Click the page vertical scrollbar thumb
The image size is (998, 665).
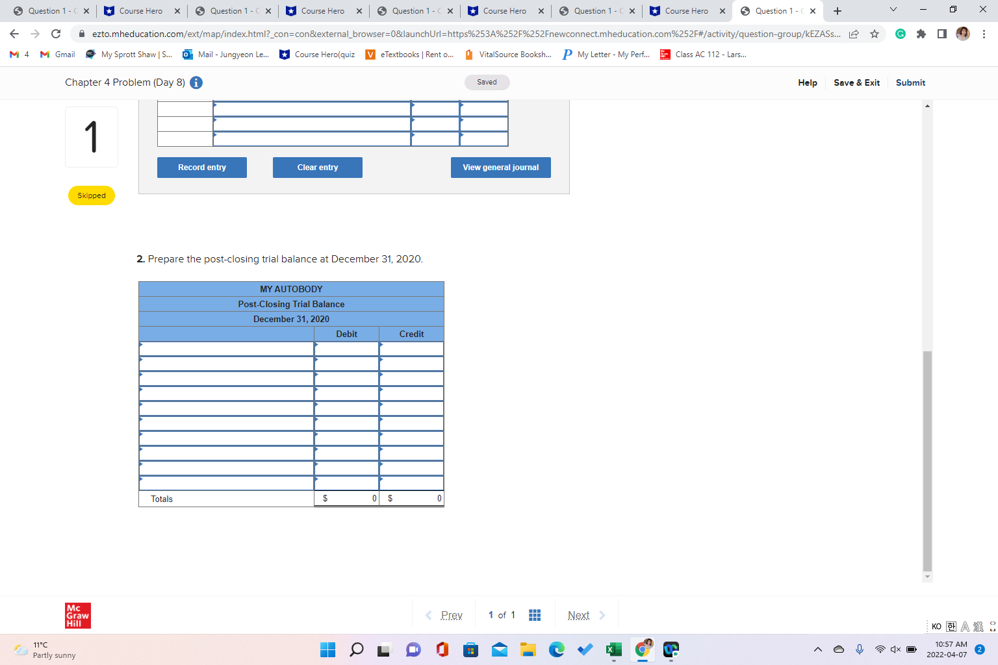[x=927, y=461]
